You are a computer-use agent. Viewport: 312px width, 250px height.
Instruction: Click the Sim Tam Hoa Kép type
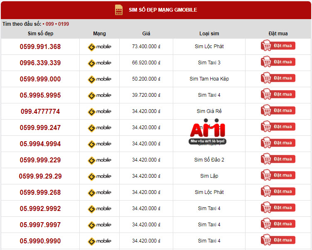pyautogui.click(x=209, y=79)
